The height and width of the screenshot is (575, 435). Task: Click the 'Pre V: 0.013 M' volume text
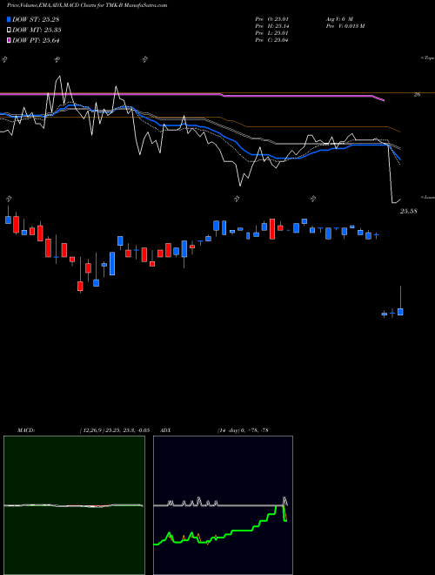tap(345, 26)
